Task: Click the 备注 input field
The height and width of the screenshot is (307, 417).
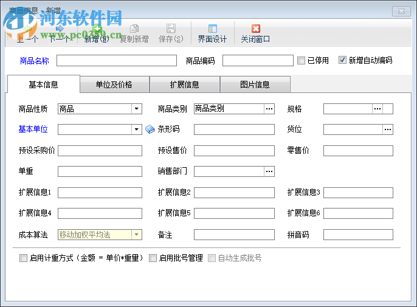Action: (x=234, y=235)
